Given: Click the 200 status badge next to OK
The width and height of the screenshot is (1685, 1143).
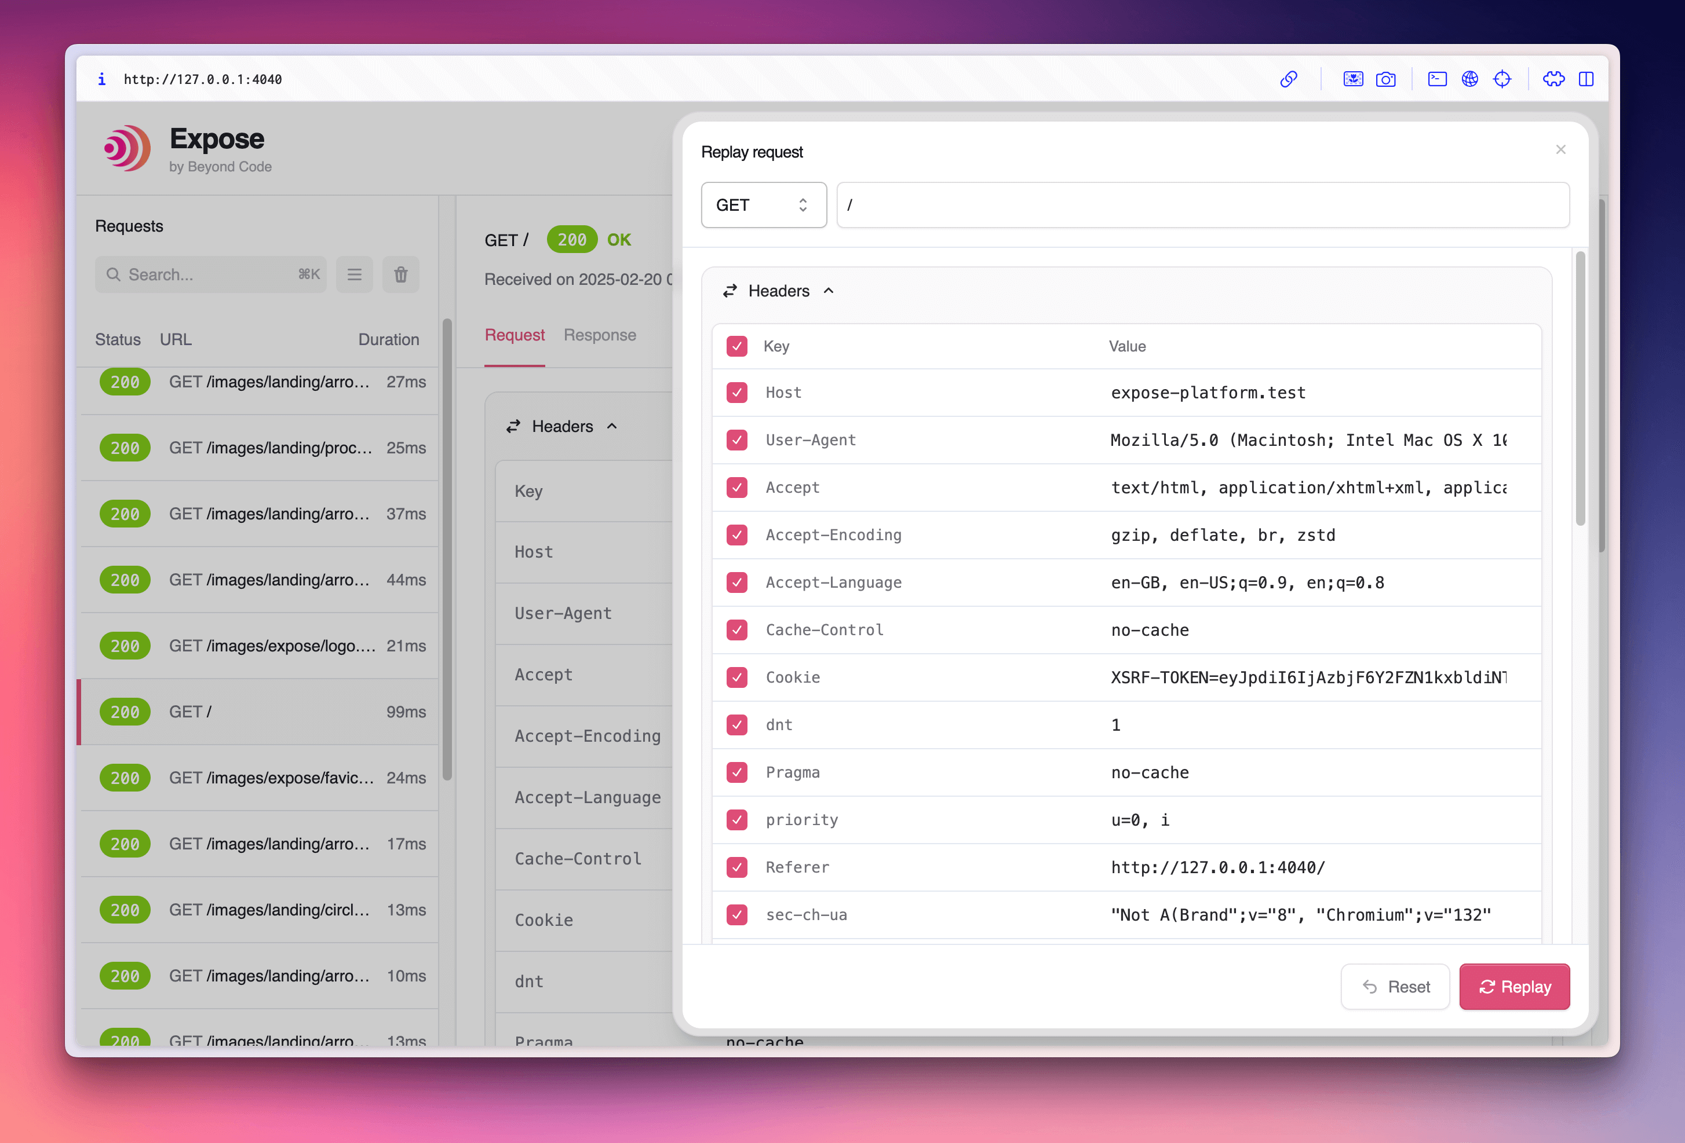Looking at the screenshot, I should pyautogui.click(x=572, y=240).
